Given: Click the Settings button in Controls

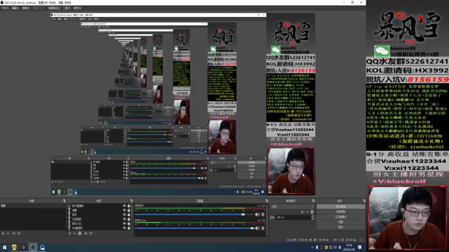Looking at the screenshot, I should (x=341, y=222).
